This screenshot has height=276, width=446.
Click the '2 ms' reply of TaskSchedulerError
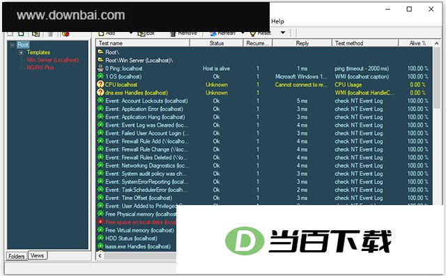point(302,190)
